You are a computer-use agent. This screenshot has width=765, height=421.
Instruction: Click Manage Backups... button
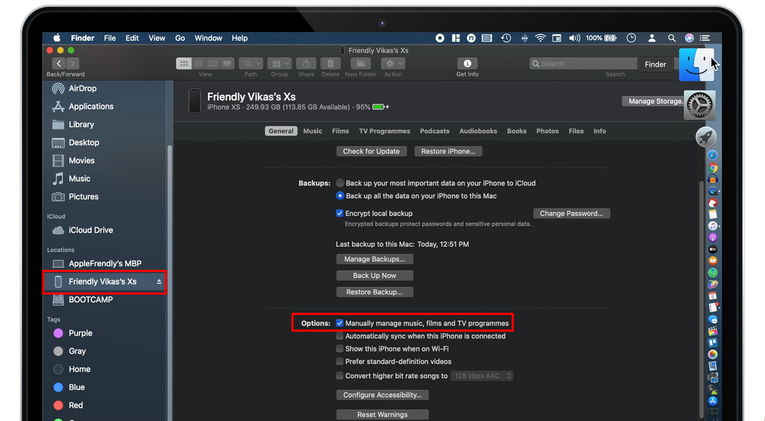tap(374, 259)
